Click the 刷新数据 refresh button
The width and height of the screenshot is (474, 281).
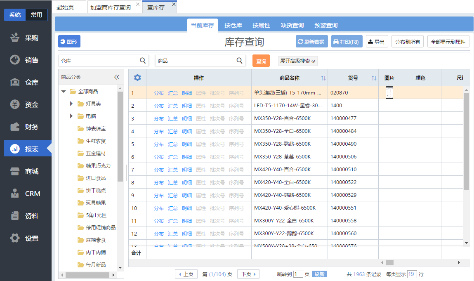311,42
